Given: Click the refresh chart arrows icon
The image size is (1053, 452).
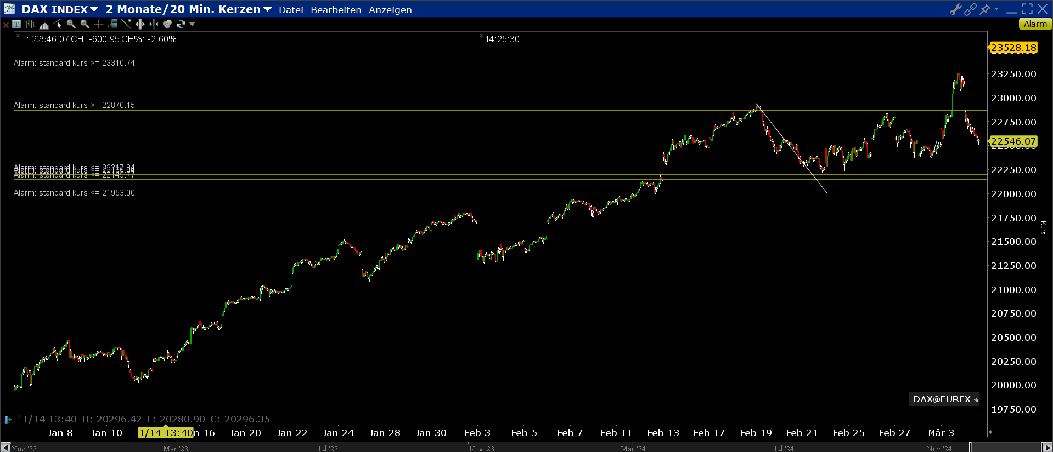Looking at the screenshot, I should pos(181,24).
